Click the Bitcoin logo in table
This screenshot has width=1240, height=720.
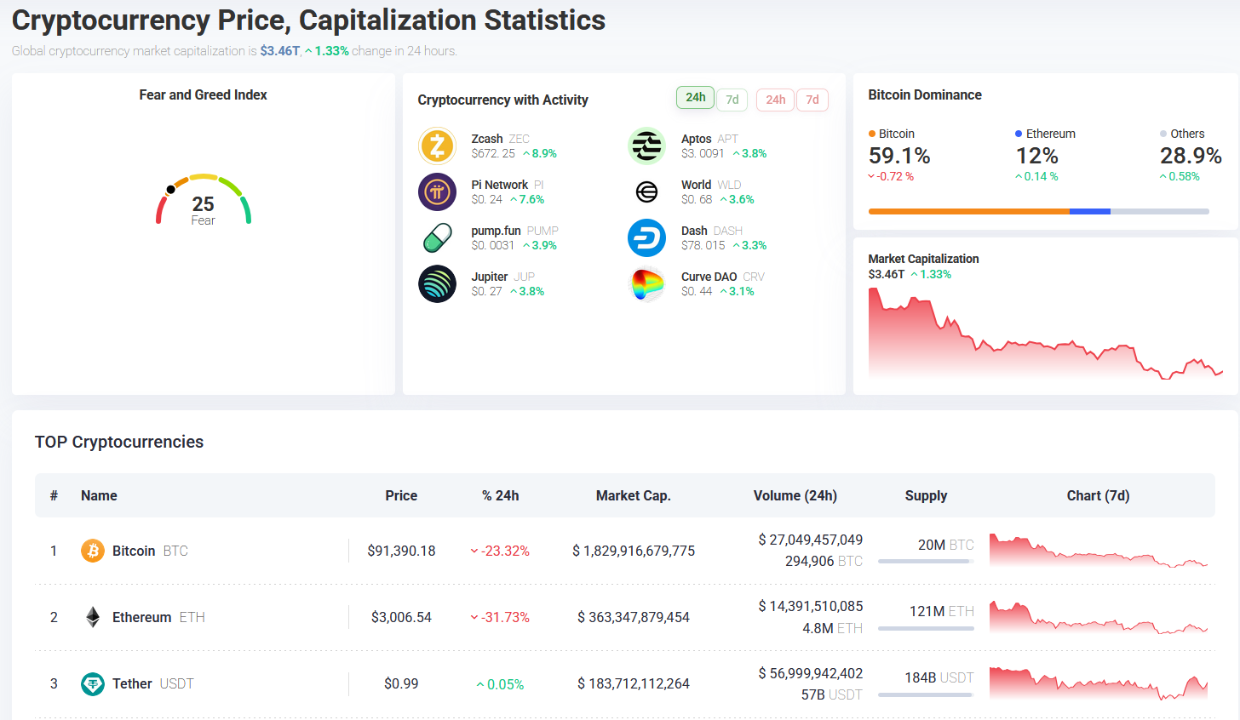[x=92, y=551]
